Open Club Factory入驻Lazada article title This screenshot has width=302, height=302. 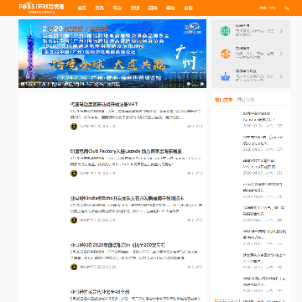(126, 151)
